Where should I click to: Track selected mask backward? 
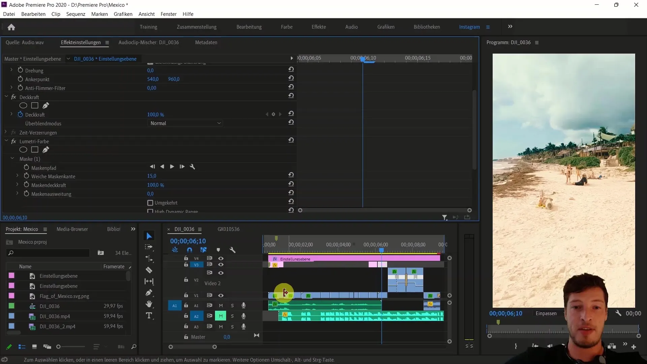(162, 166)
